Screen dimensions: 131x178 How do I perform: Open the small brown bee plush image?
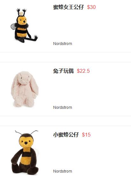click(25, 152)
